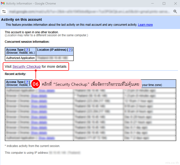
Task: Select the 'Authorized Application' cell in concurrent table
Action: pos(20,58)
